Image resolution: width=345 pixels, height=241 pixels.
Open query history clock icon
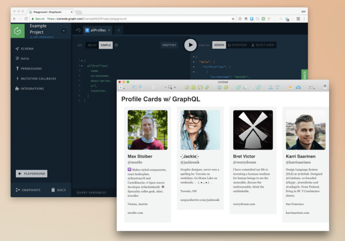78,30
